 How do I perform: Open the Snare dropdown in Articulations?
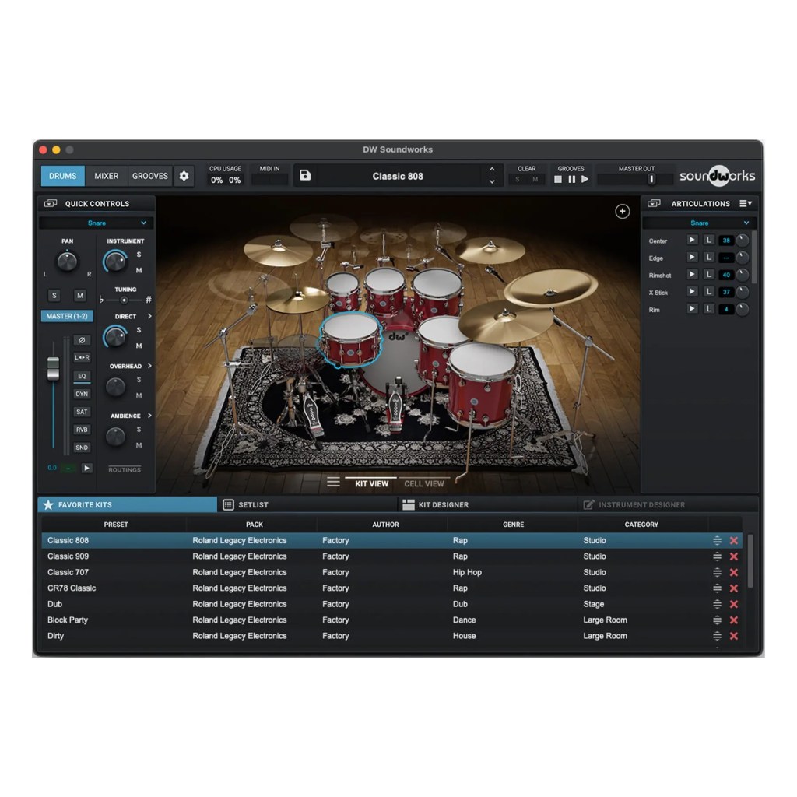699,223
